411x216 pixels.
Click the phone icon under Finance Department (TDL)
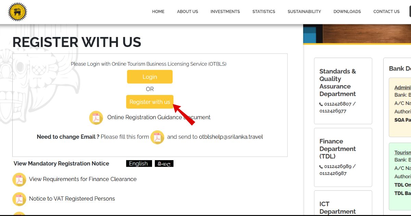321,166
